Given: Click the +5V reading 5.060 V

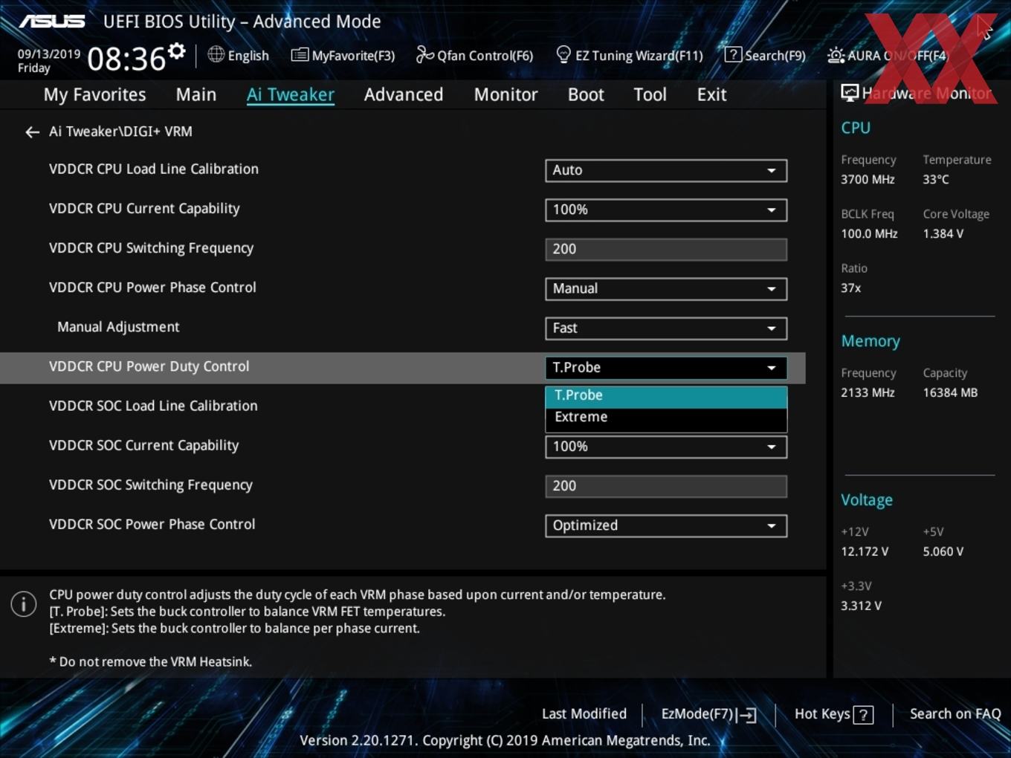Looking at the screenshot, I should [x=943, y=552].
